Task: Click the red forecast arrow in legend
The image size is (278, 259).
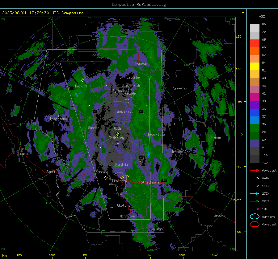Action: pos(255,170)
